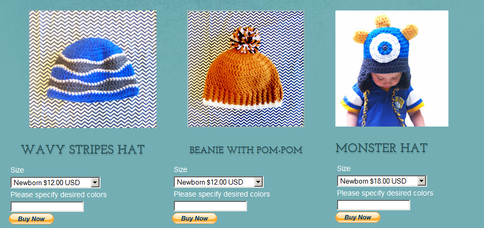The width and height of the screenshot is (484, 228).
Task: Open the Monster Hat size dropdown
Action: click(382, 181)
